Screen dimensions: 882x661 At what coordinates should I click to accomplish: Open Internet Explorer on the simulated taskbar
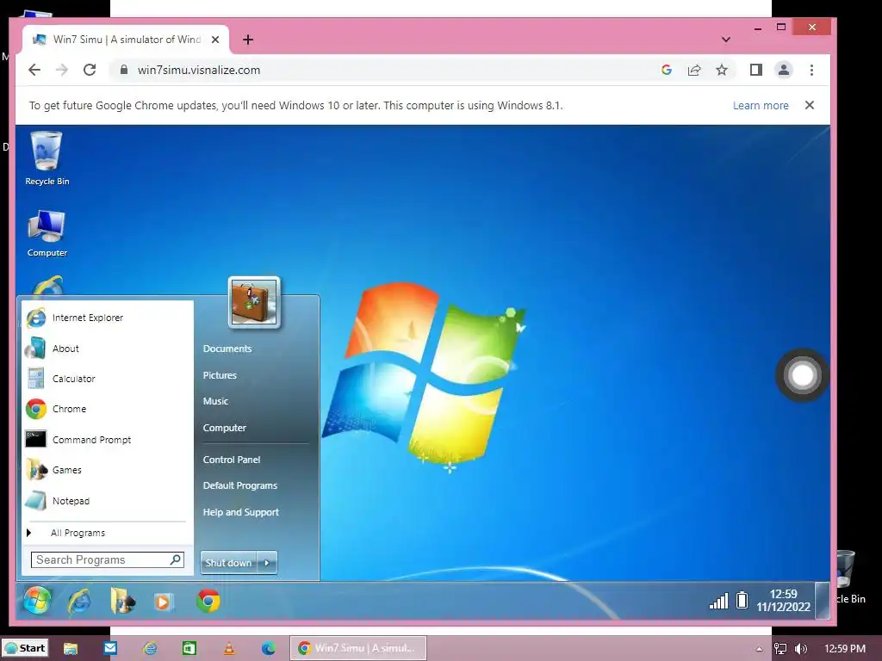click(x=79, y=602)
